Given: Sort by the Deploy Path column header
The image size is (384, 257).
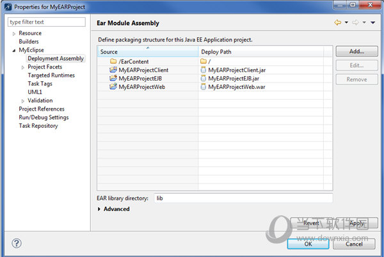Looking at the screenshot, I should tap(261, 52).
